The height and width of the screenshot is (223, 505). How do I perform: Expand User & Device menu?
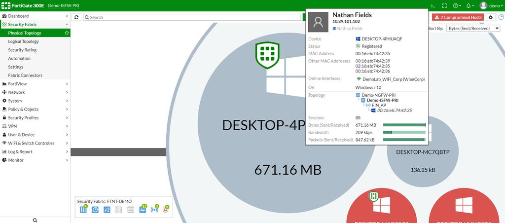pos(35,135)
